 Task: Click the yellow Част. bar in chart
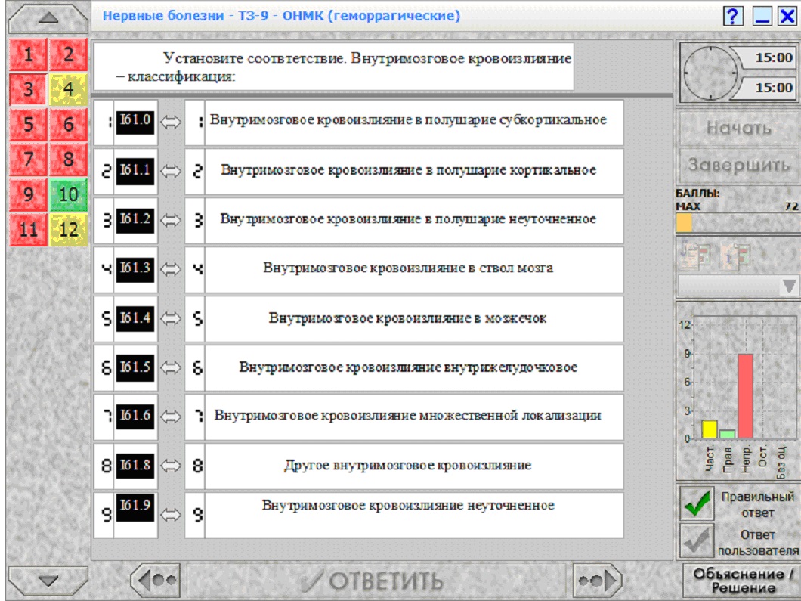[x=709, y=429]
